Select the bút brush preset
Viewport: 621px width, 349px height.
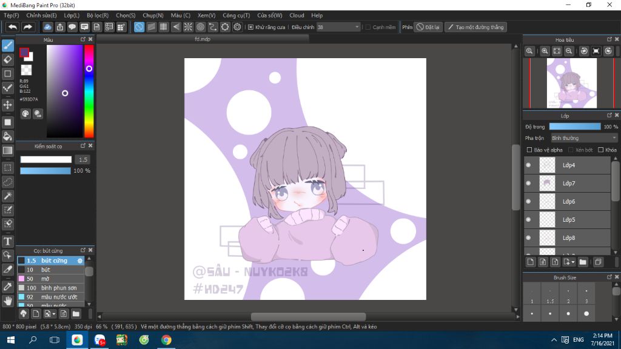tap(51, 270)
